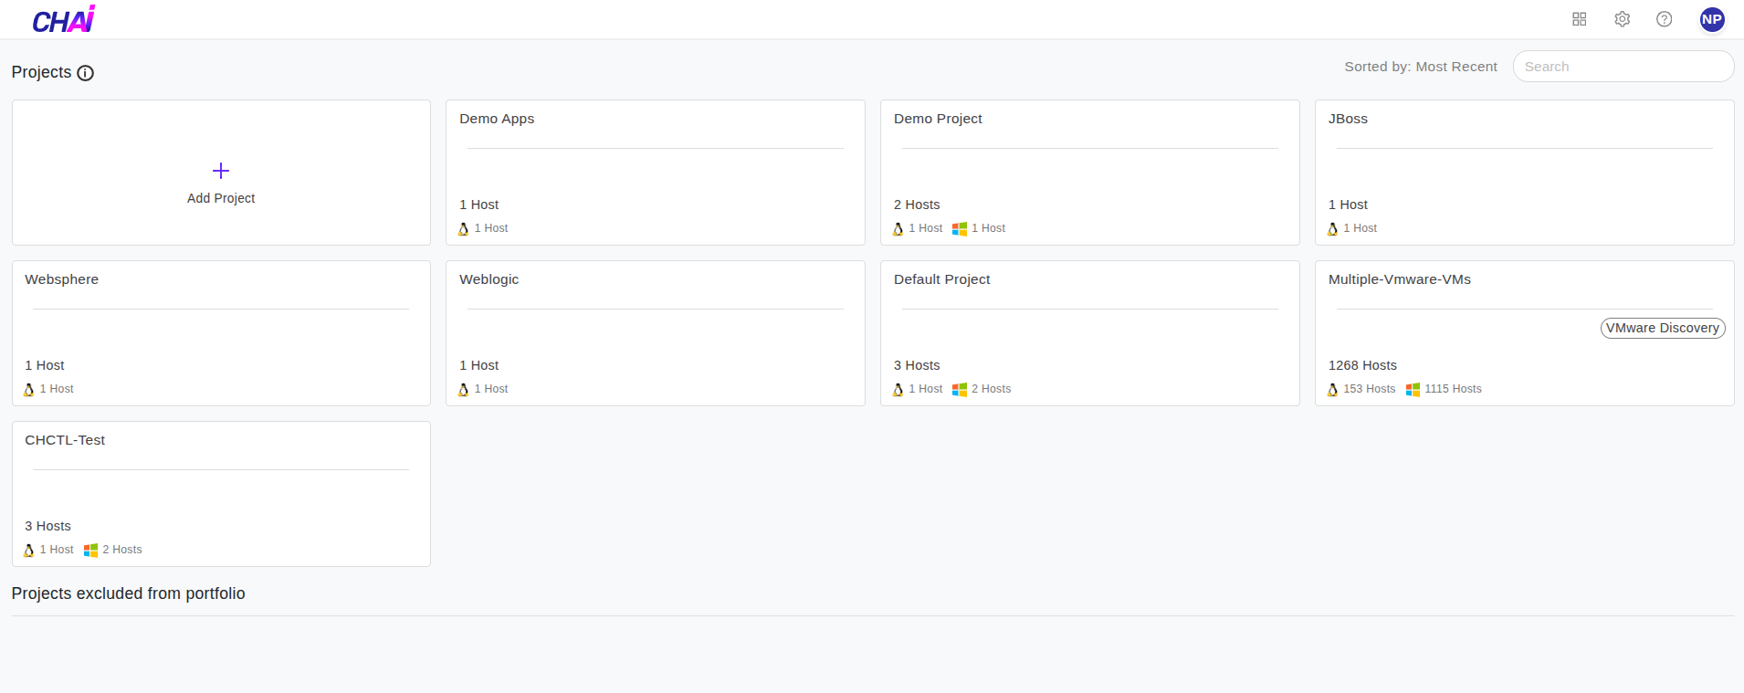This screenshot has width=1744, height=693.
Task: Open the NP user profile avatar
Action: [1711, 19]
